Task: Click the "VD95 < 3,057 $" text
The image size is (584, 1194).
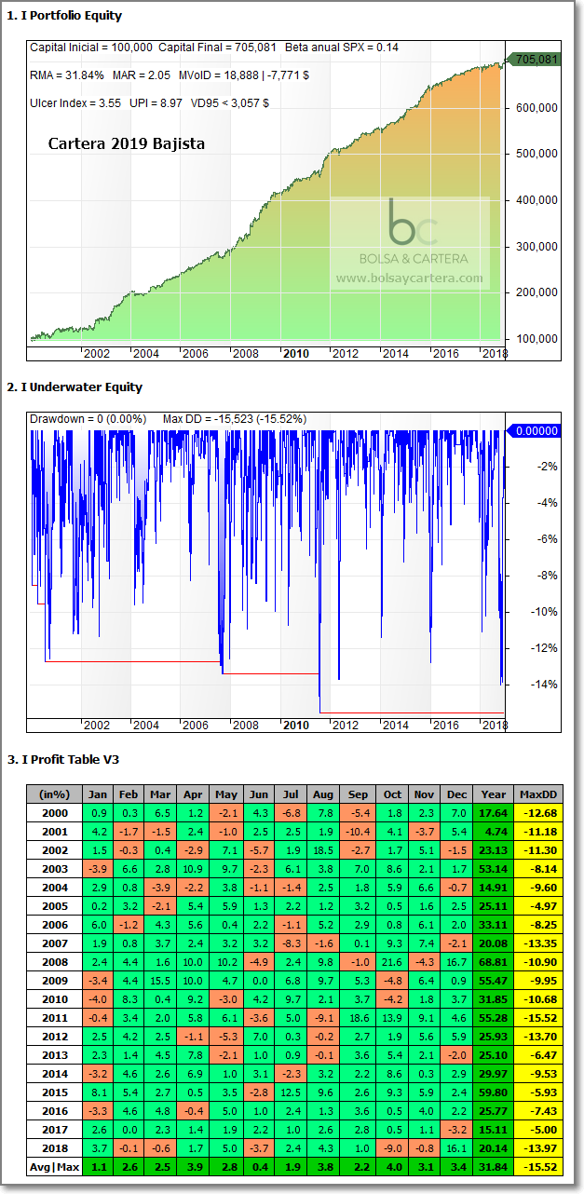Action: 232,102
